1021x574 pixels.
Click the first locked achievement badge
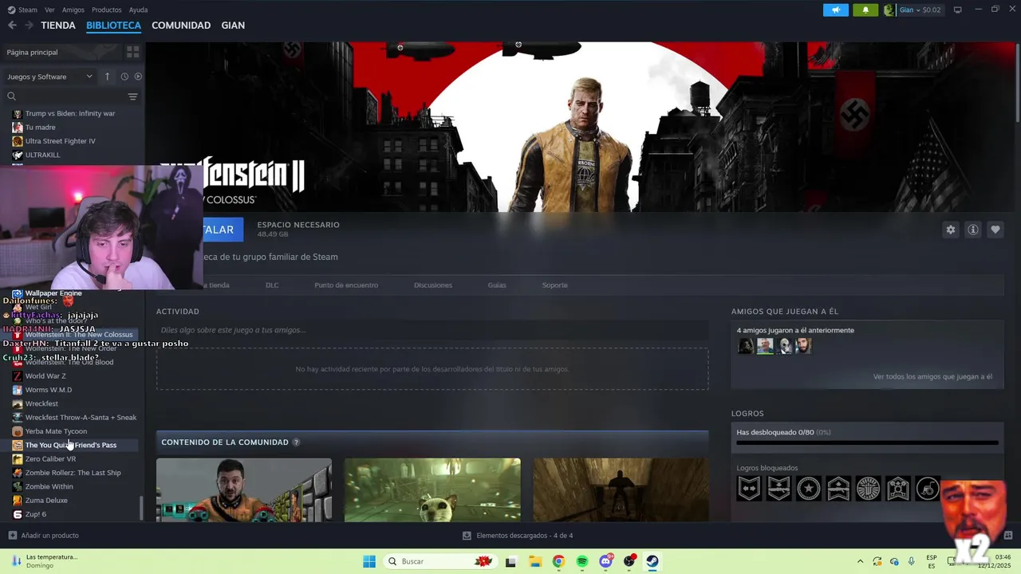coord(749,488)
